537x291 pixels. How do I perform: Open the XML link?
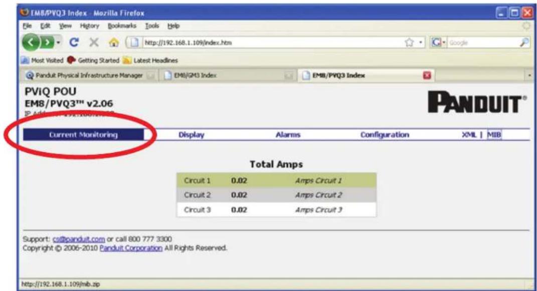(x=469, y=135)
